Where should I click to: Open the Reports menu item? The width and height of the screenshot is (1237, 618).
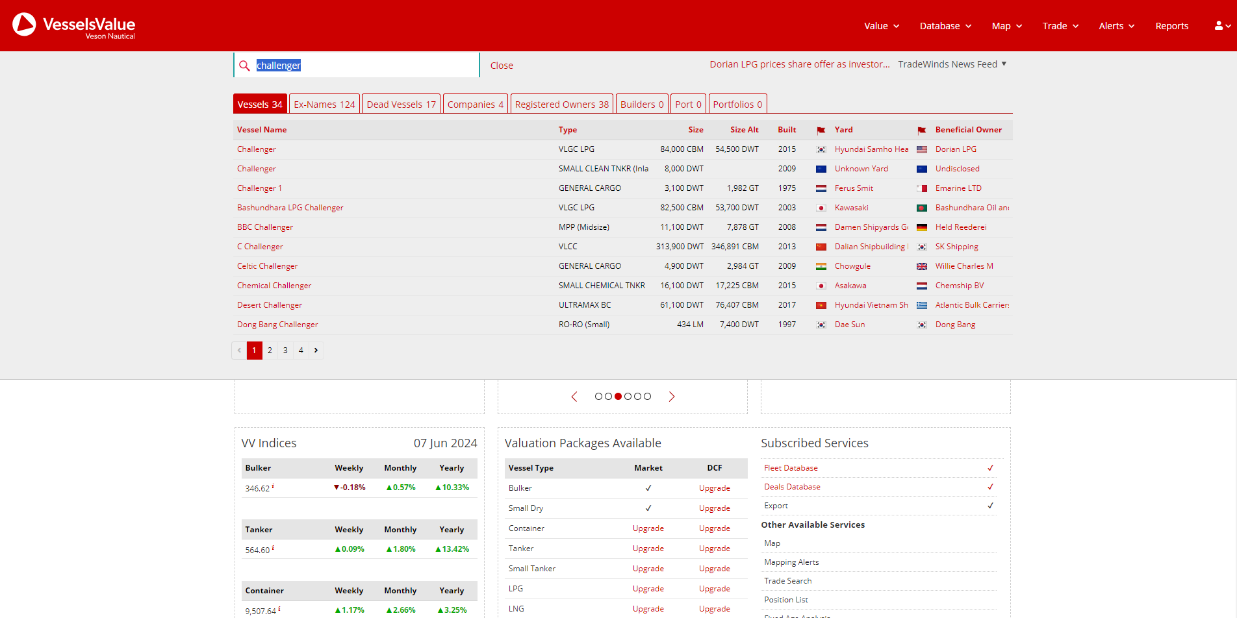coord(1172,26)
